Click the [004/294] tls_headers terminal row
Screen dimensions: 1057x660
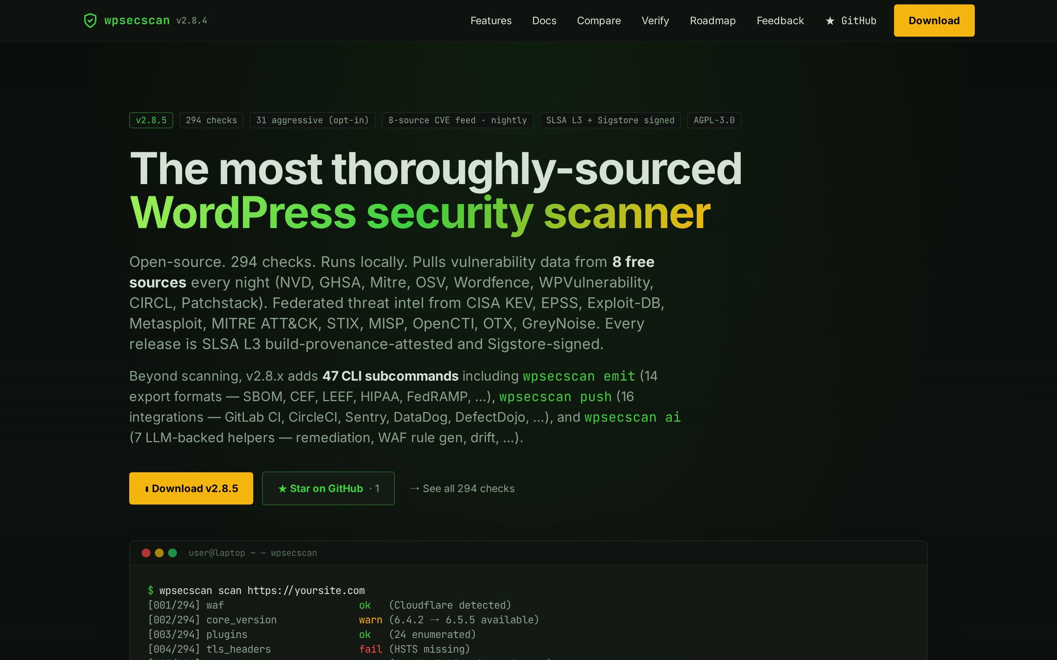(x=309, y=649)
